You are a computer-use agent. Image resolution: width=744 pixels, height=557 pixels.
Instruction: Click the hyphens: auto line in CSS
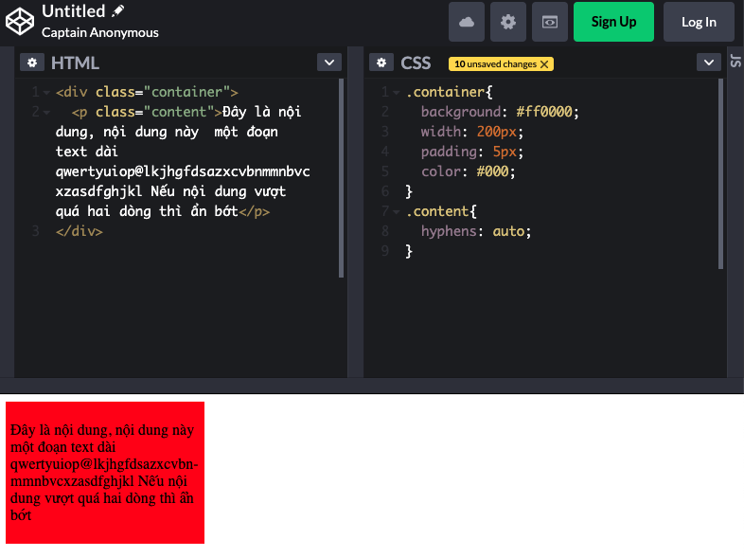[x=476, y=231]
